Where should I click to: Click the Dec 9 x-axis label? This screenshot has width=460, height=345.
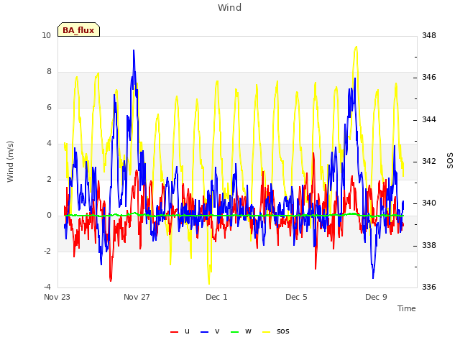[376, 297]
